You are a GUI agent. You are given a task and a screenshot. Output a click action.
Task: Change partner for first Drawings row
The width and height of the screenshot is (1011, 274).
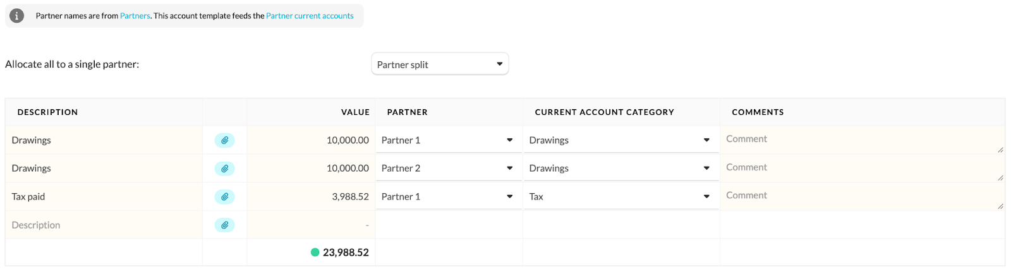449,140
